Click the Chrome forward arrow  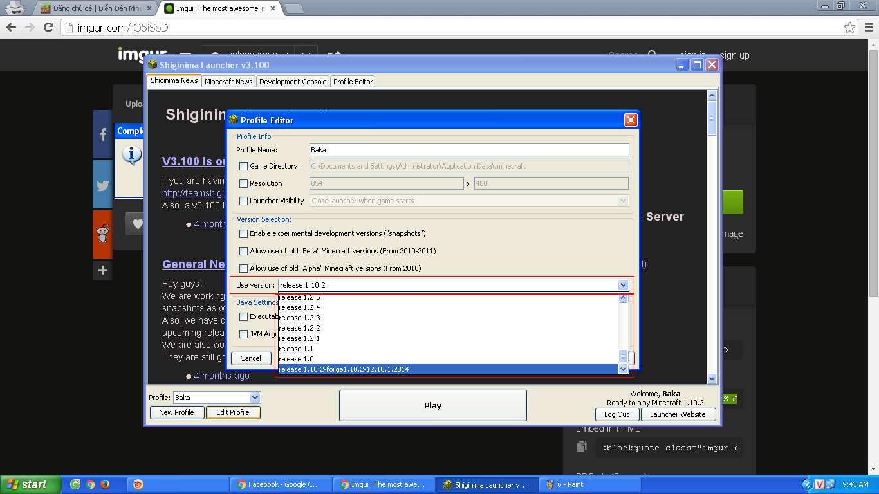30,28
